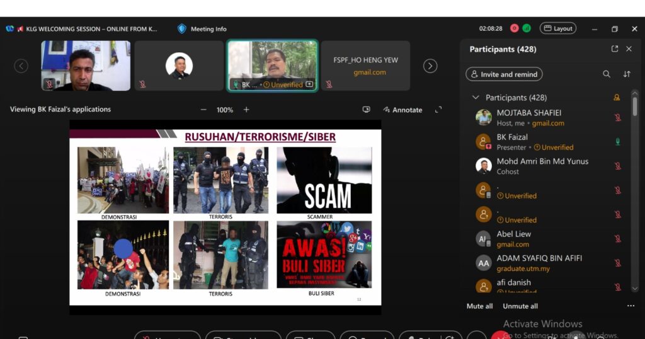Click the share-control icon left of Annotate

click(x=367, y=110)
